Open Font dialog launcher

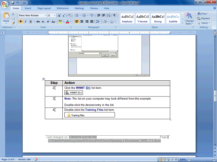click(71, 27)
